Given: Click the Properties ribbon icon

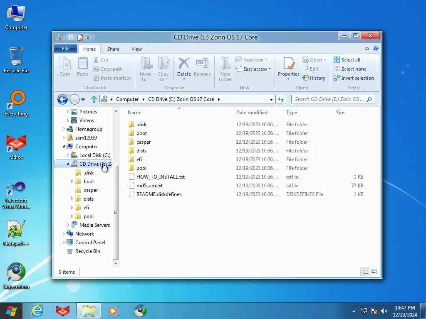Looking at the screenshot, I should (289, 64).
